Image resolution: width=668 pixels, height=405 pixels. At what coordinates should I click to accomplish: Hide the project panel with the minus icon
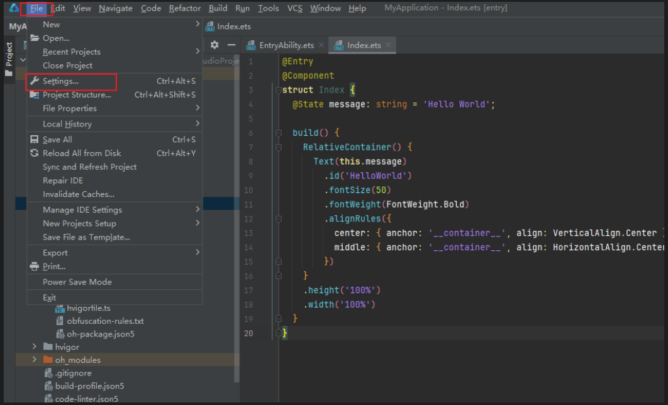(231, 45)
